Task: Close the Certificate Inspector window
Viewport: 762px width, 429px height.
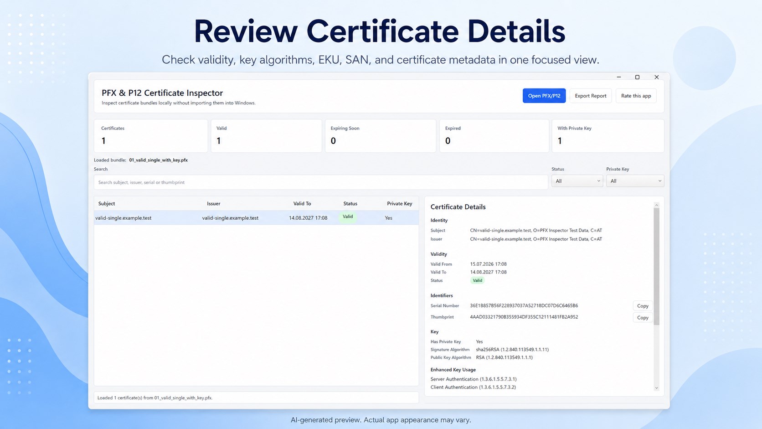Action: tap(657, 77)
